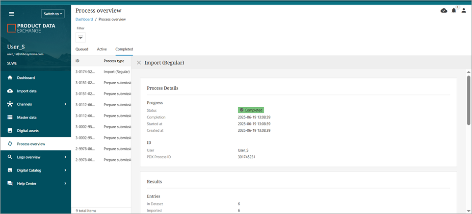Click the Import data cloud icon

(x=10, y=91)
